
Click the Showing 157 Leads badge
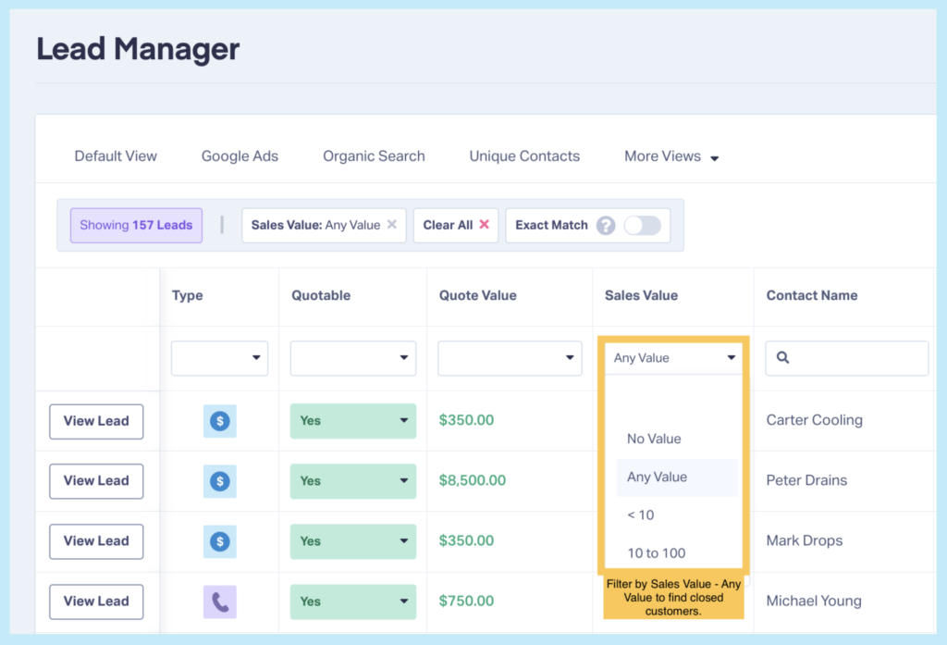click(x=136, y=225)
